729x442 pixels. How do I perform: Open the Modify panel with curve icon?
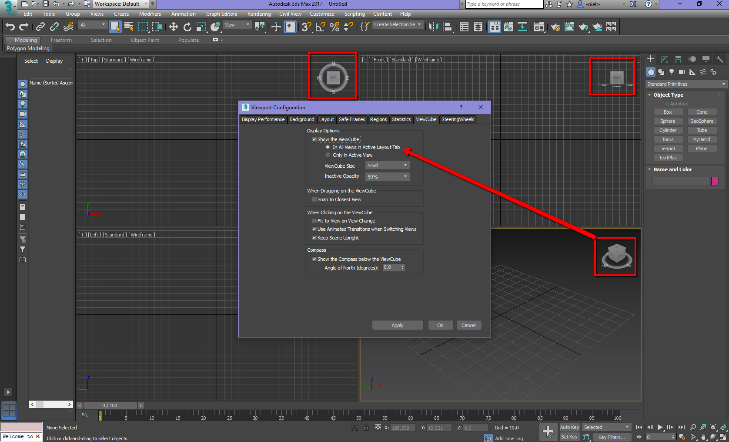click(x=664, y=59)
